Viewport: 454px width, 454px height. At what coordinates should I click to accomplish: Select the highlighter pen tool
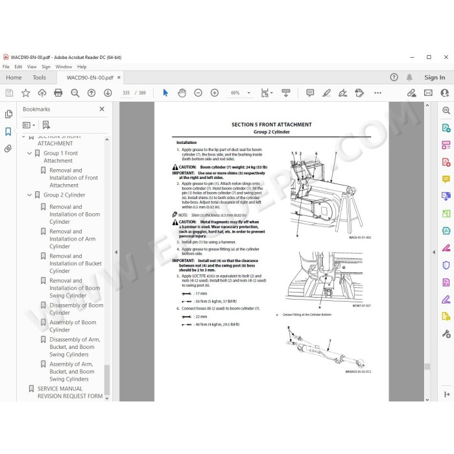327,93
